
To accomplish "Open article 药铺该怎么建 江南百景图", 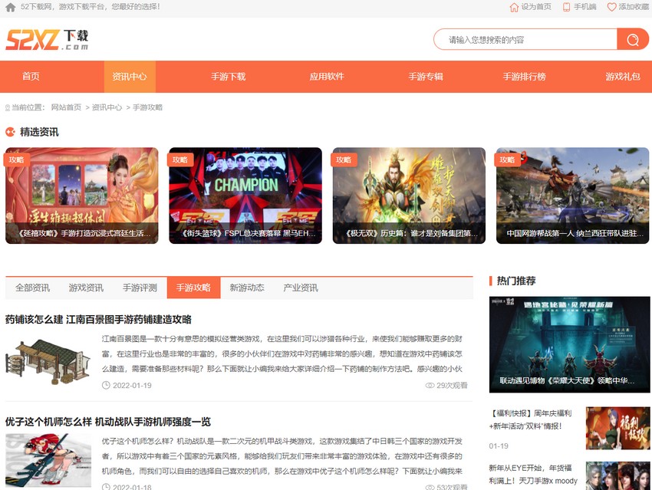I will click(x=98, y=319).
